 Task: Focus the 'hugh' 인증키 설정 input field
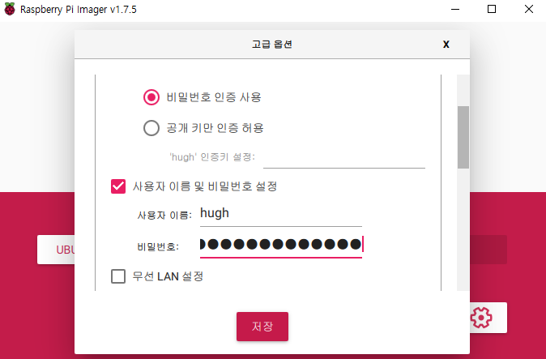click(344, 159)
